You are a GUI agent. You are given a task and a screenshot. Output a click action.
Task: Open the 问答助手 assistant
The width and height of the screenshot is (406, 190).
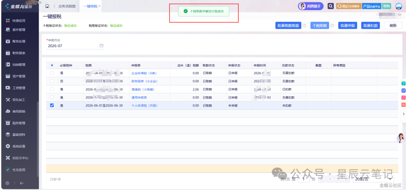(311, 6)
